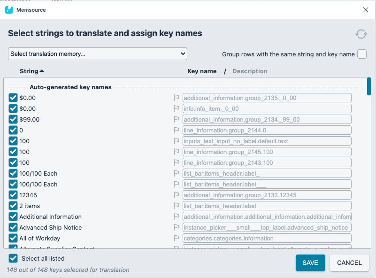The width and height of the screenshot is (376, 278).
Task: Deselect the Additional Information string checkbox
Action: click(x=13, y=217)
